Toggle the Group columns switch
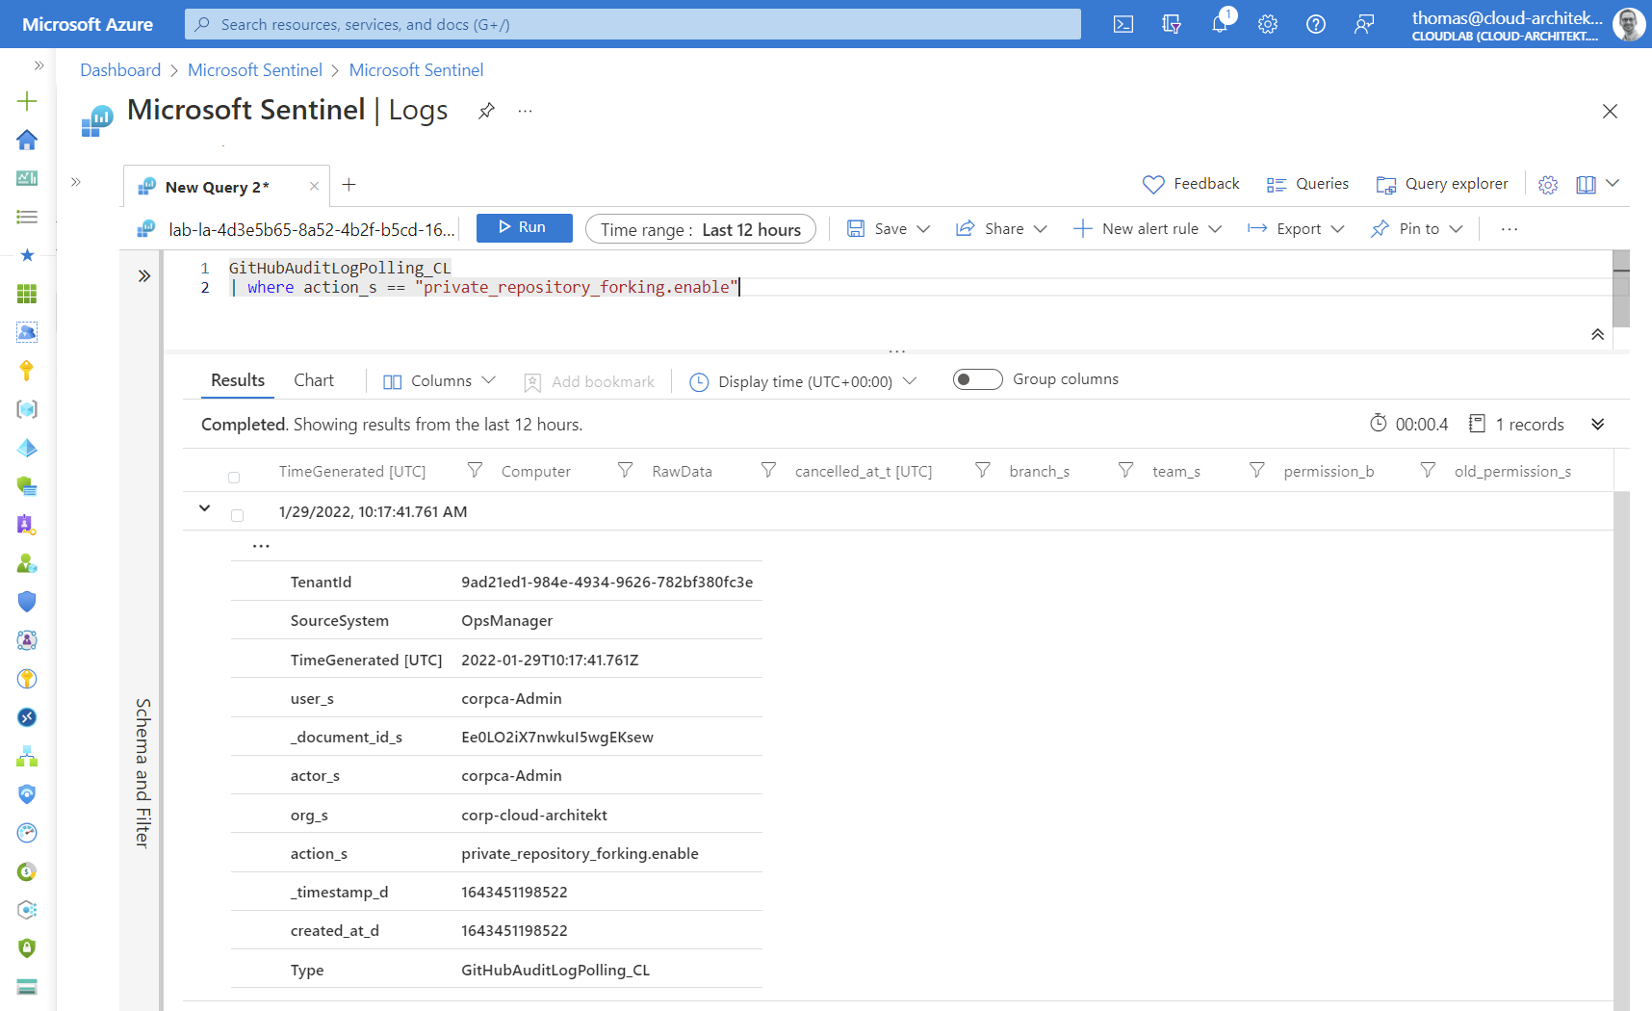 click(977, 379)
